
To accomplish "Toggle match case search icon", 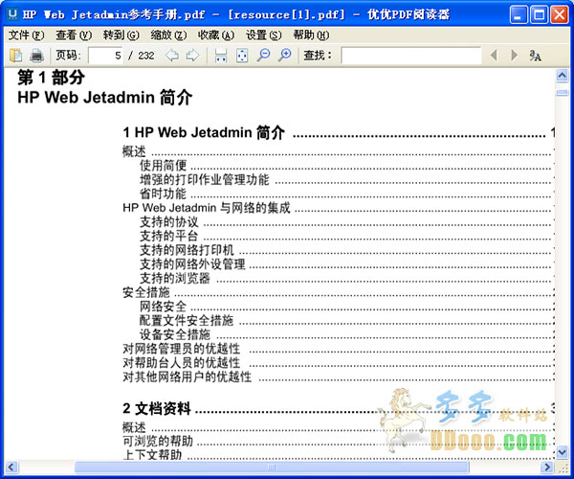I will (x=535, y=56).
